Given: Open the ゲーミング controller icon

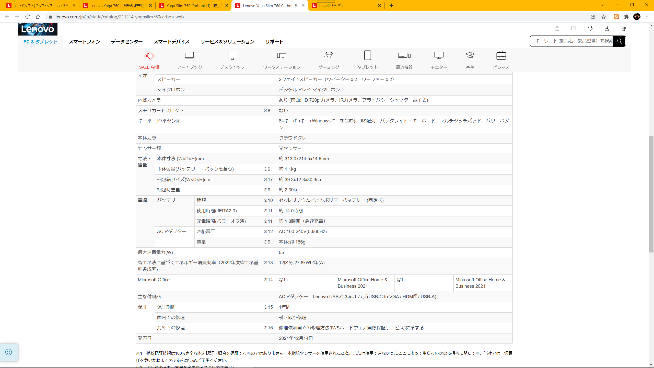Looking at the screenshot, I should coord(329,55).
